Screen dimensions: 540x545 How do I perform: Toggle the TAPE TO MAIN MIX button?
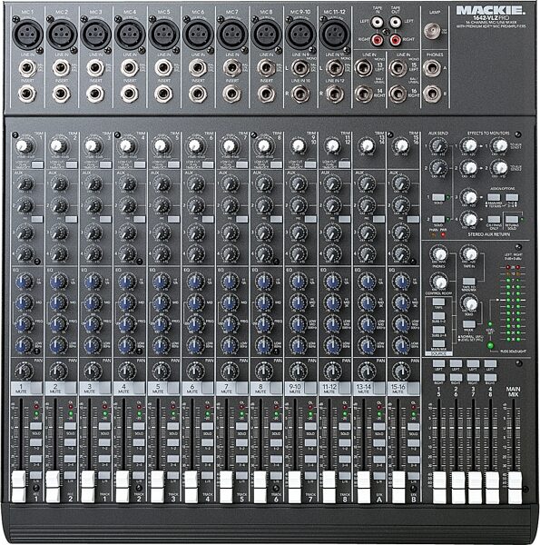coord(469,281)
